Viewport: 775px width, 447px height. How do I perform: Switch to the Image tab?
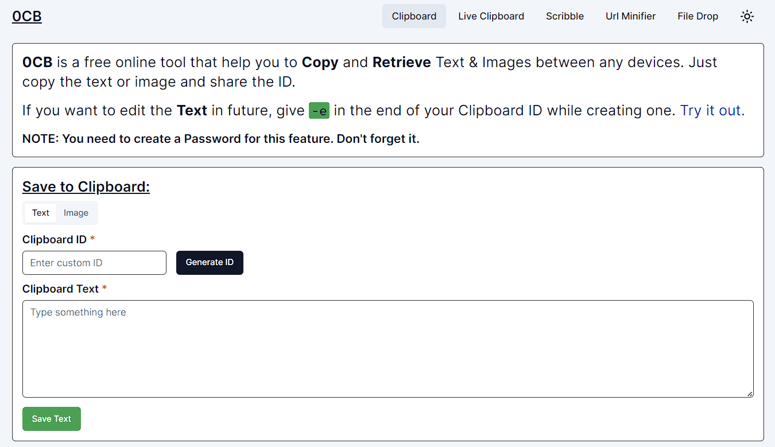pos(76,213)
